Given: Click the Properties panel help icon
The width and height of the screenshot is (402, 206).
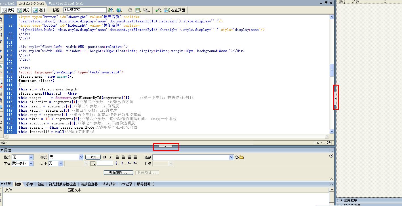Looking at the screenshot, I should 331,156.
